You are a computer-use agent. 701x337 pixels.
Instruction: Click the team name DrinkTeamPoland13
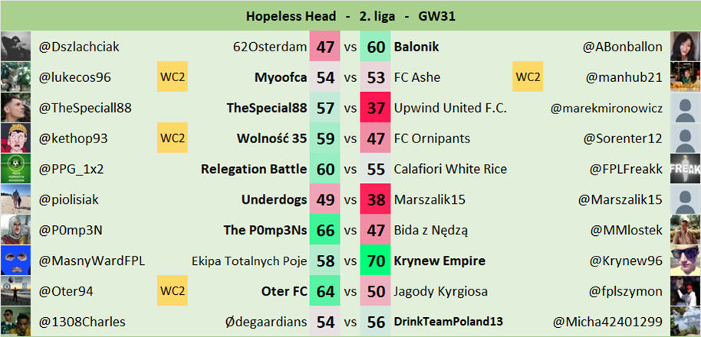(x=449, y=322)
